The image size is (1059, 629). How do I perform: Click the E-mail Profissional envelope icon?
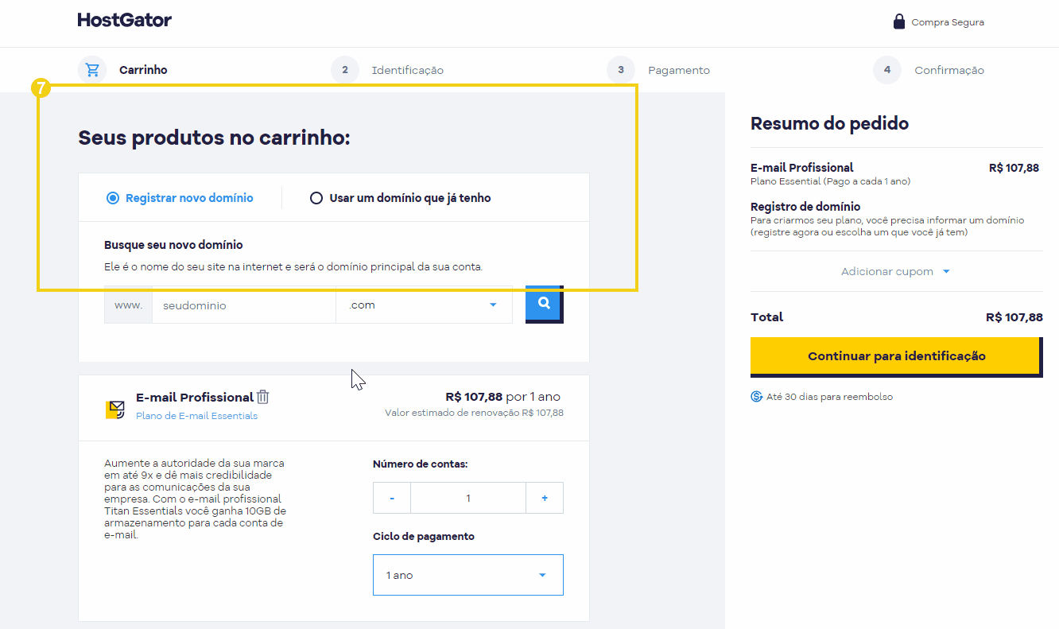(x=115, y=410)
